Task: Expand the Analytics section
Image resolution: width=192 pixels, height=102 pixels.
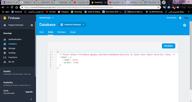Action: point(18,84)
